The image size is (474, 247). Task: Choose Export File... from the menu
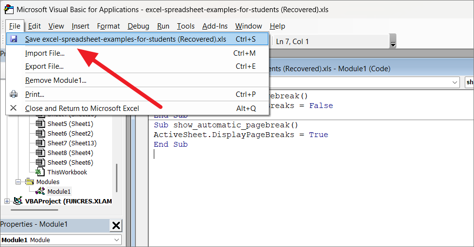[x=137, y=66]
